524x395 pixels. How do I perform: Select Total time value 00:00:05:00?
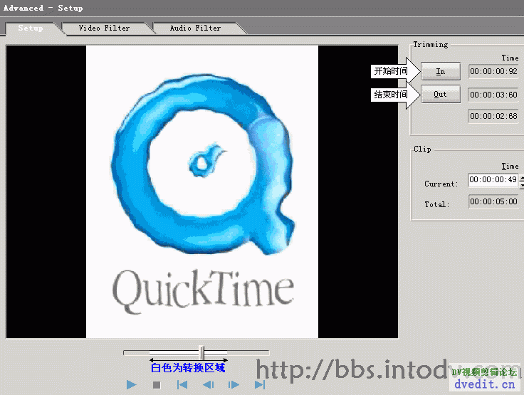click(493, 202)
